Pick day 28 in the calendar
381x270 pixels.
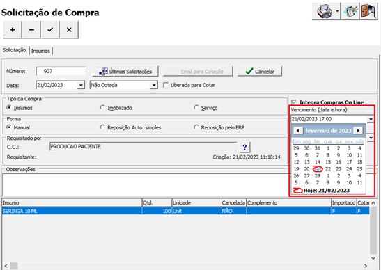pos(318,176)
